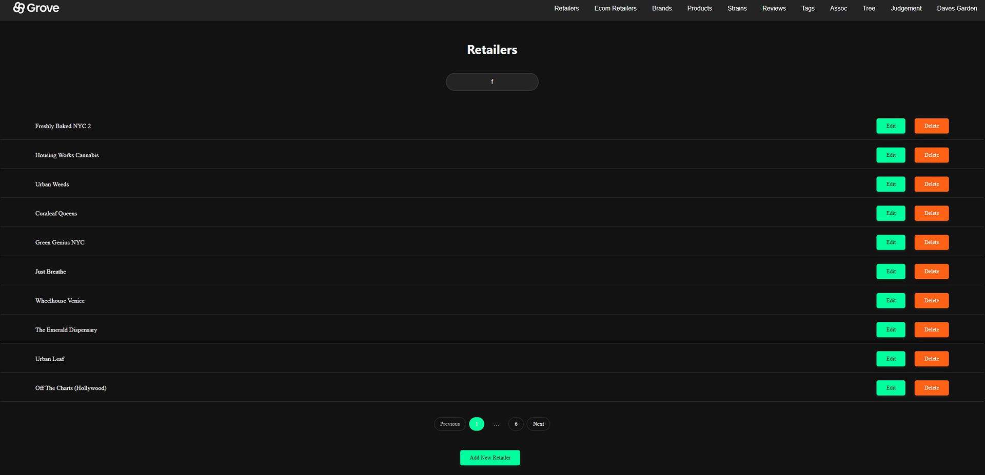Delete Freshly Baked NYC 2 retailer
Image resolution: width=985 pixels, height=475 pixels.
click(x=931, y=126)
